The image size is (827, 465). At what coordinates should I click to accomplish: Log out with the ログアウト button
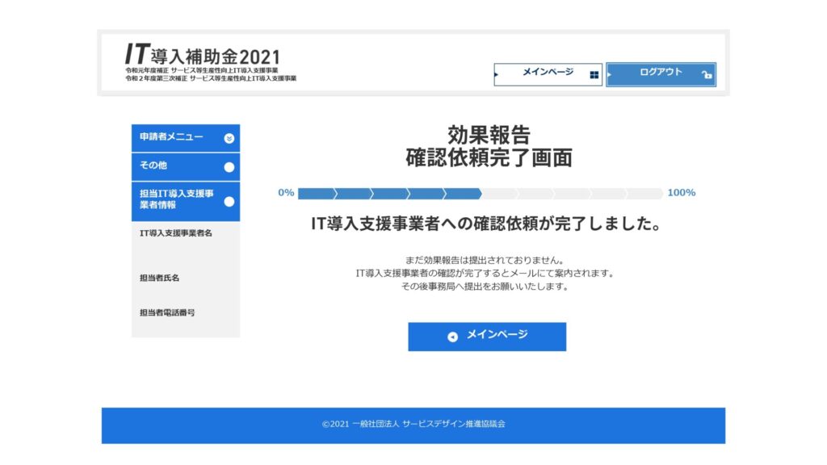[661, 74]
